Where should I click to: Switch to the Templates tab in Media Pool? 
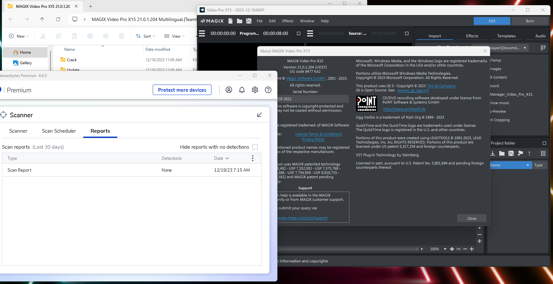coord(506,36)
